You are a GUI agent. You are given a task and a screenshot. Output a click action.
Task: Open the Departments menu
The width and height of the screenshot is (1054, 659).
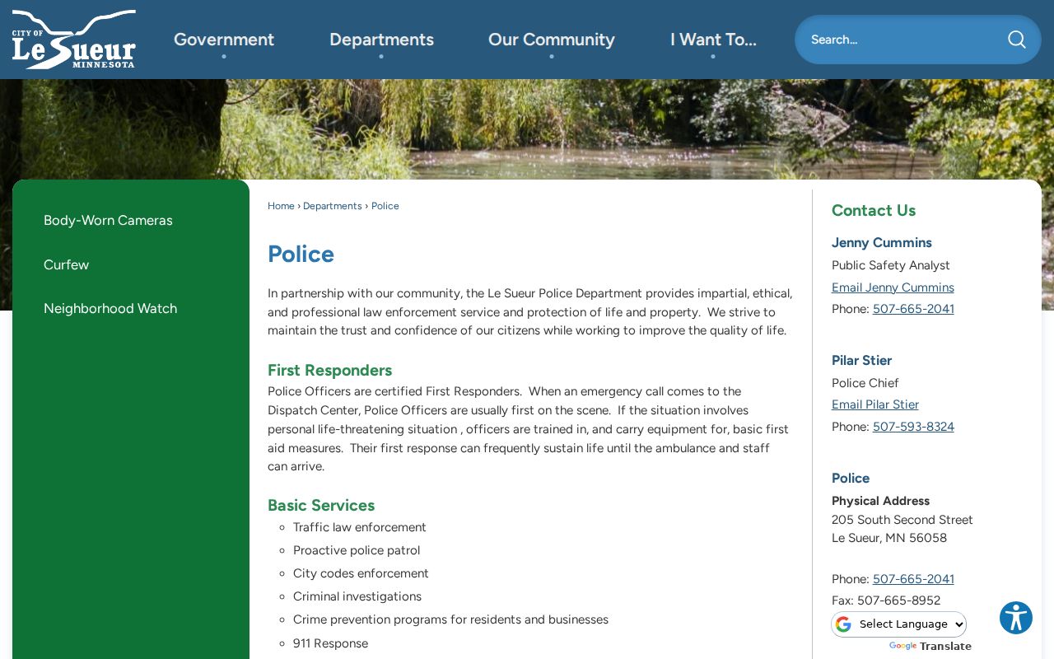(x=381, y=40)
